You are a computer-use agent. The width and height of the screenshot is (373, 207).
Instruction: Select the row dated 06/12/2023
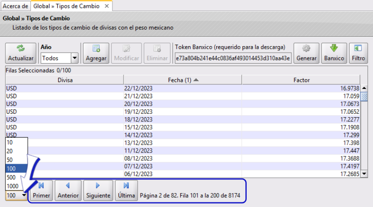coord(183,174)
